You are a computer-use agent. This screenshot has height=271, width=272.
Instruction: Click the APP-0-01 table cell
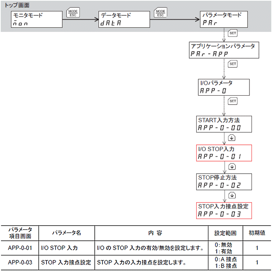pyautogui.click(x=20, y=248)
